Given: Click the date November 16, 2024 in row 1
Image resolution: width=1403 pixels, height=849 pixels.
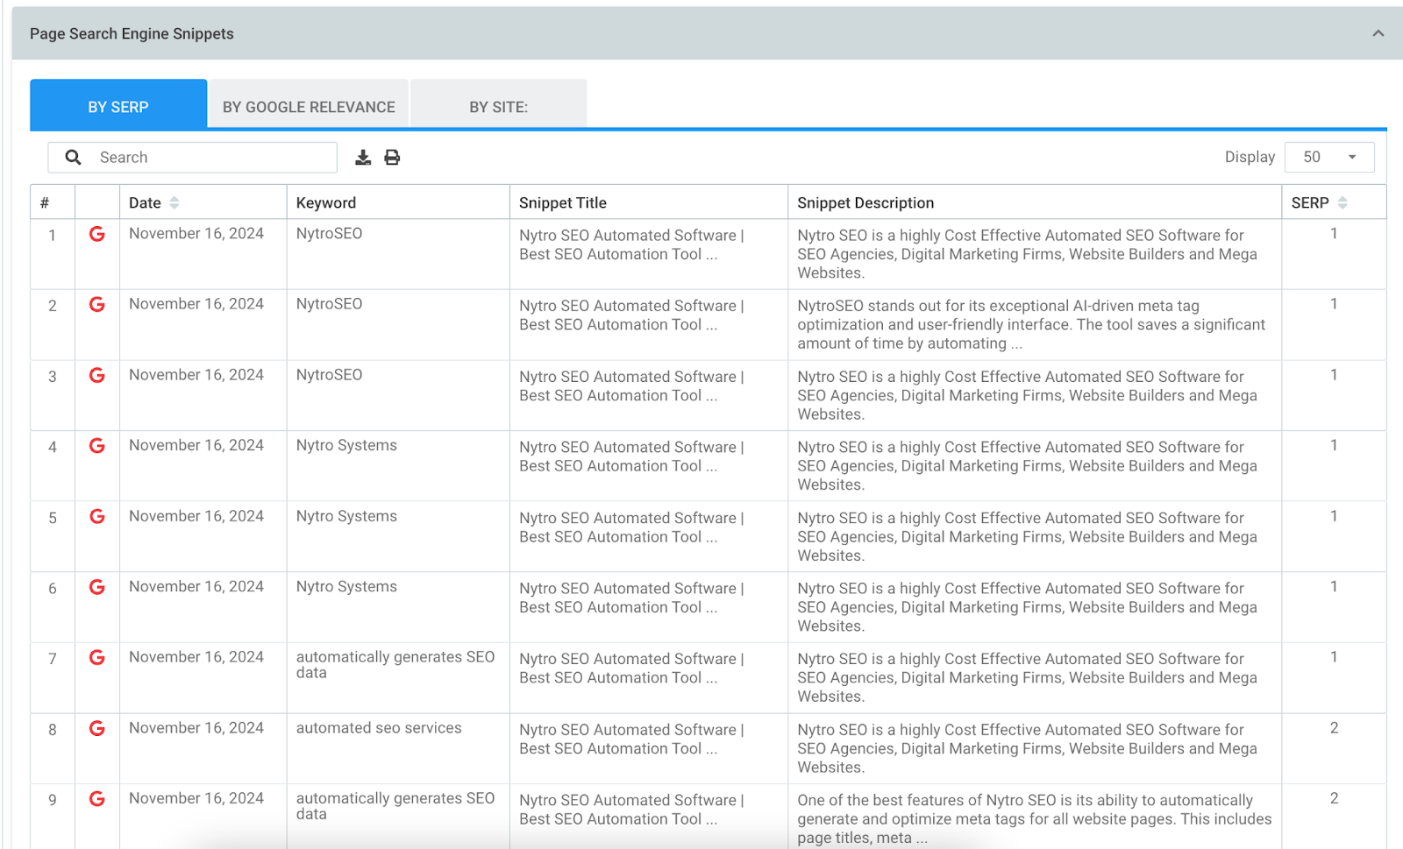Looking at the screenshot, I should click(196, 234).
